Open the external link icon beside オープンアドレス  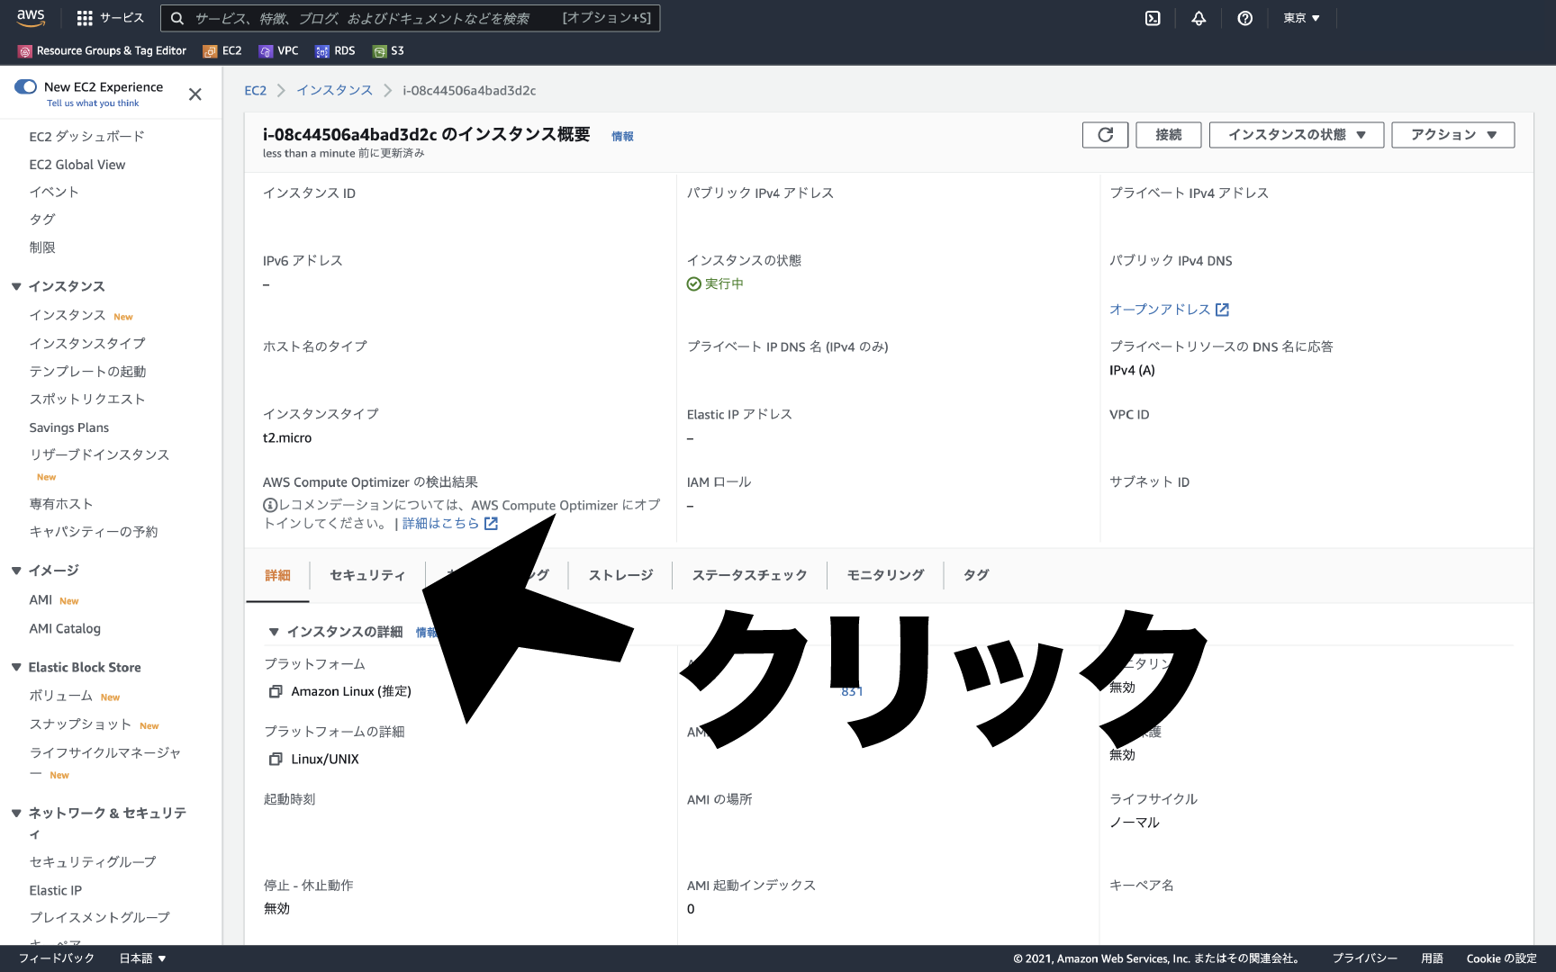tap(1222, 310)
